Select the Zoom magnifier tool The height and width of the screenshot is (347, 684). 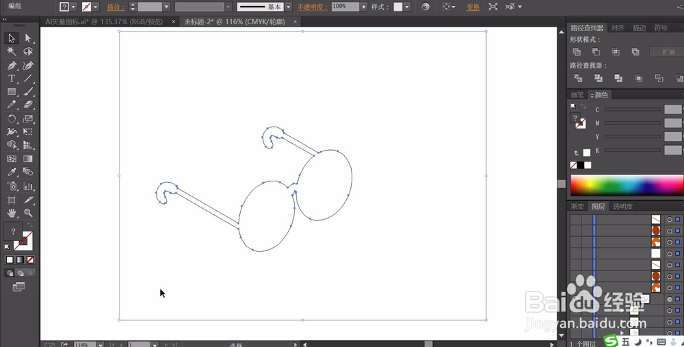[28, 213]
